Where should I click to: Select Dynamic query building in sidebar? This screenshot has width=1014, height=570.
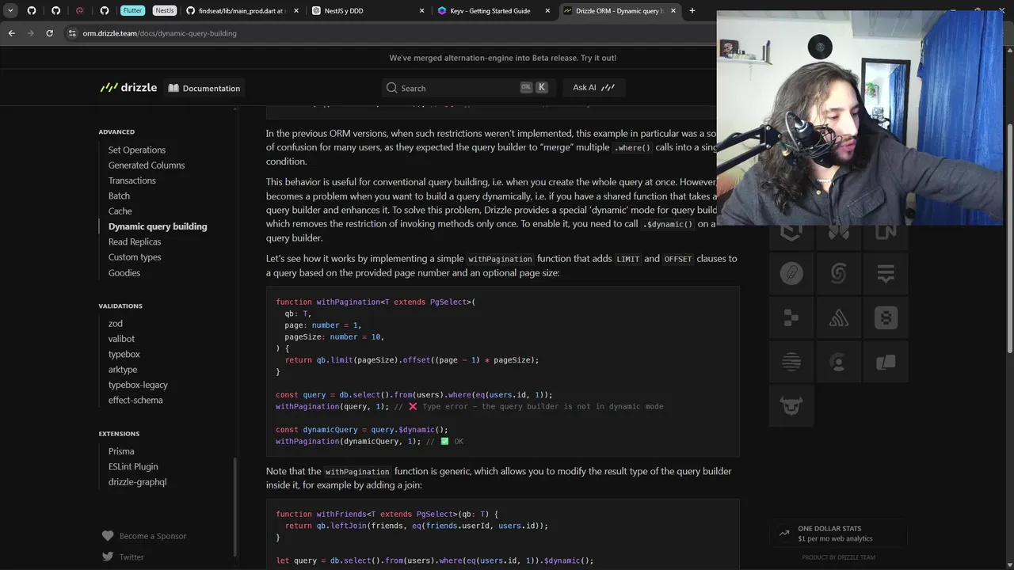coord(158,226)
